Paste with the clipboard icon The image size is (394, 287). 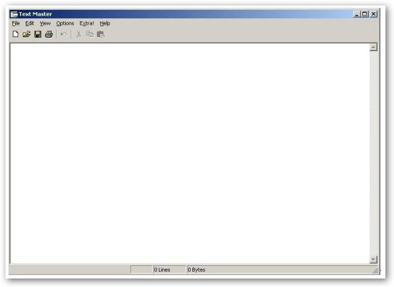tap(100, 34)
